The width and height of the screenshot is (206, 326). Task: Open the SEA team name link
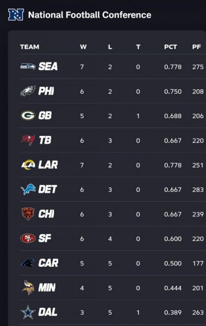tap(48, 66)
